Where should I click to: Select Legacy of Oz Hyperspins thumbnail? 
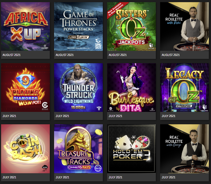click(x=185, y=88)
